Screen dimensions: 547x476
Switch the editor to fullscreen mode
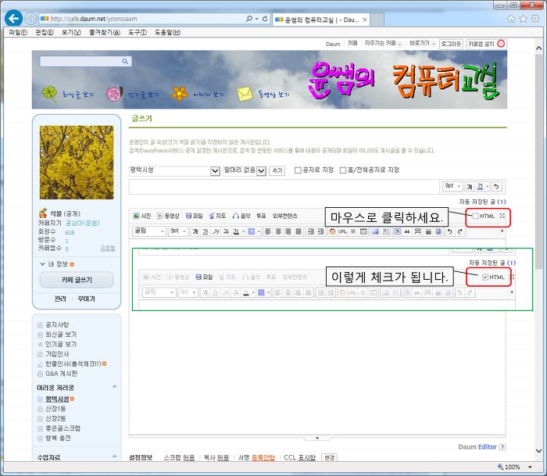tap(502, 216)
